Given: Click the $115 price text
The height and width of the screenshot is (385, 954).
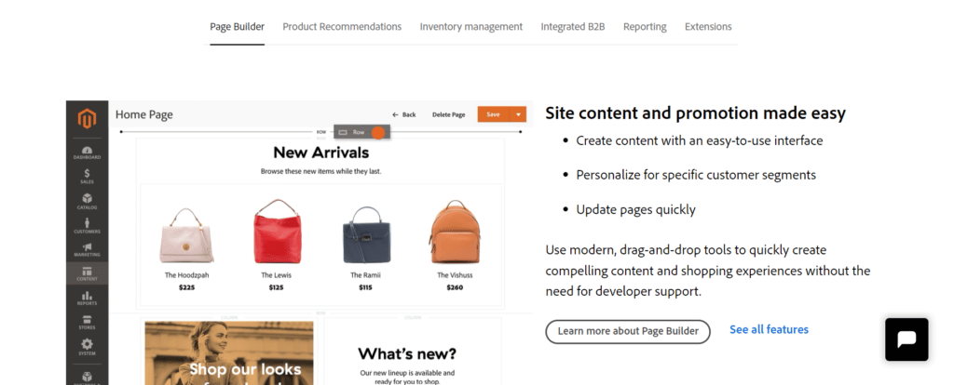Looking at the screenshot, I should (x=365, y=287).
